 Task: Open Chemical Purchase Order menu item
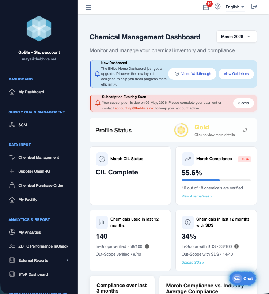pyautogui.click(x=41, y=185)
